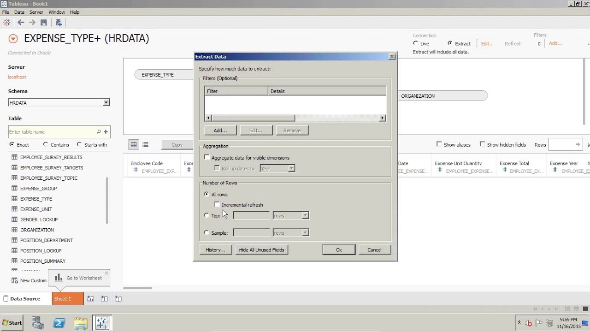Select the Contains match radio button

coord(45,144)
